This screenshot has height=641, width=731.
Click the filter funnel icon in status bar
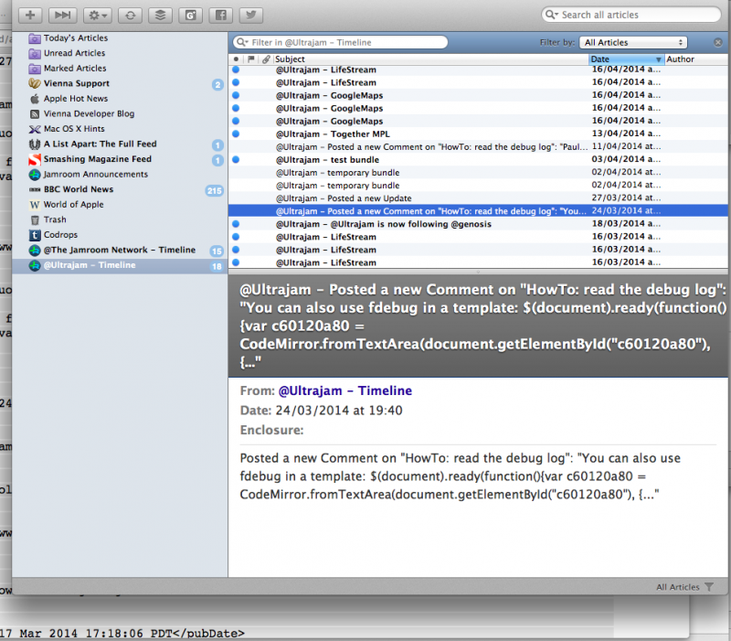710,587
